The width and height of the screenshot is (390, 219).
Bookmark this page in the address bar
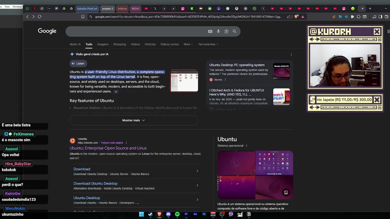[x=83, y=17]
